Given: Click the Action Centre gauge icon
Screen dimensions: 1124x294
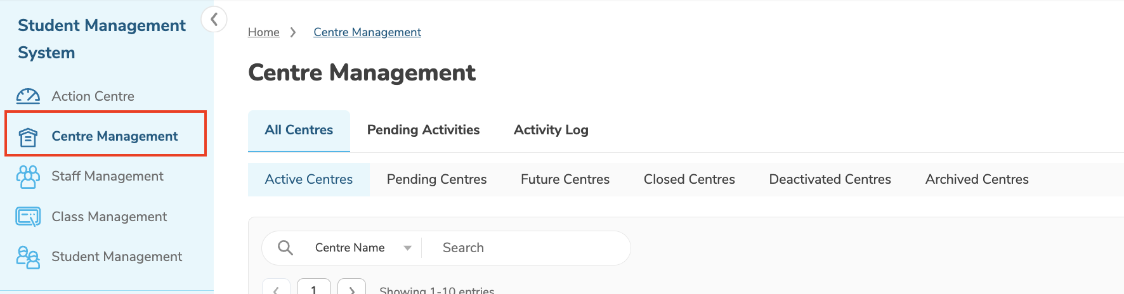Looking at the screenshot, I should pyautogui.click(x=28, y=96).
